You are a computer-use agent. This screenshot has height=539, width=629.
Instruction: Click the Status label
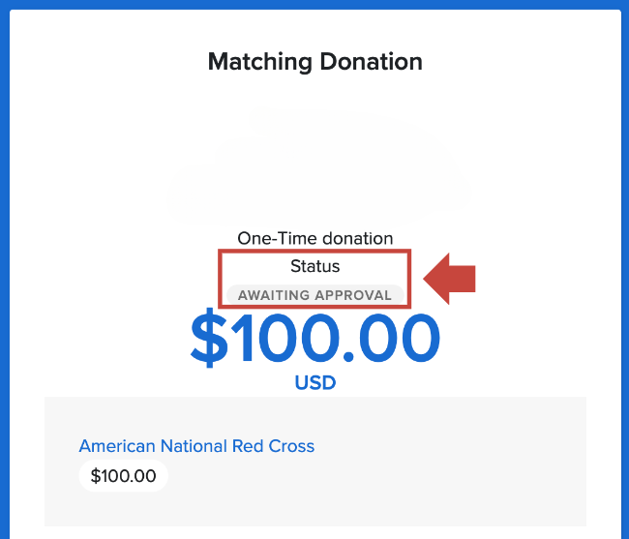[x=314, y=266]
